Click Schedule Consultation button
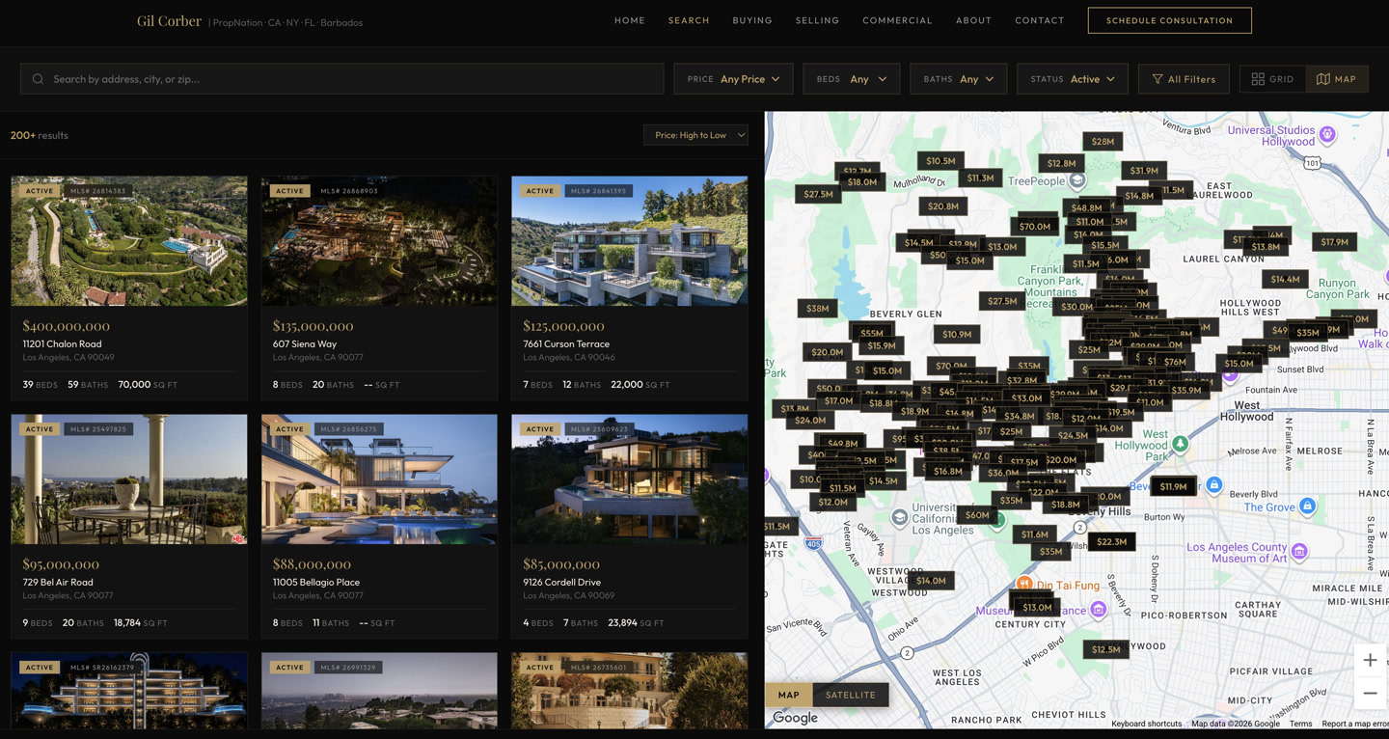This screenshot has height=739, width=1389. point(1170,20)
